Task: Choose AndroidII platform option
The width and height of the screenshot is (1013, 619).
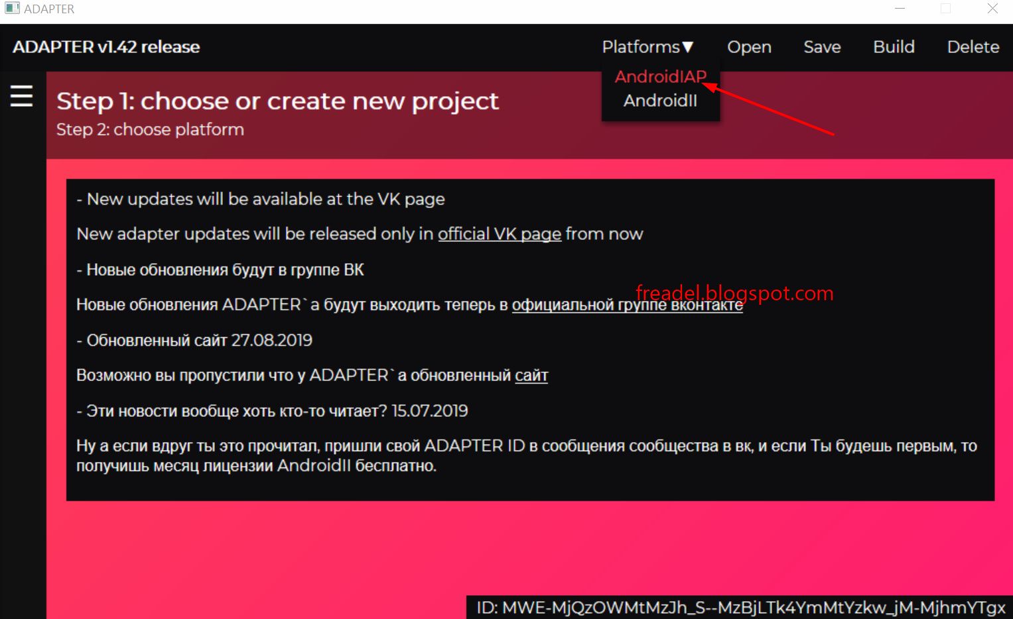Action: click(661, 101)
